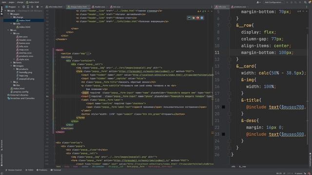Collapse the charge folder in tree

click(x=11, y=17)
